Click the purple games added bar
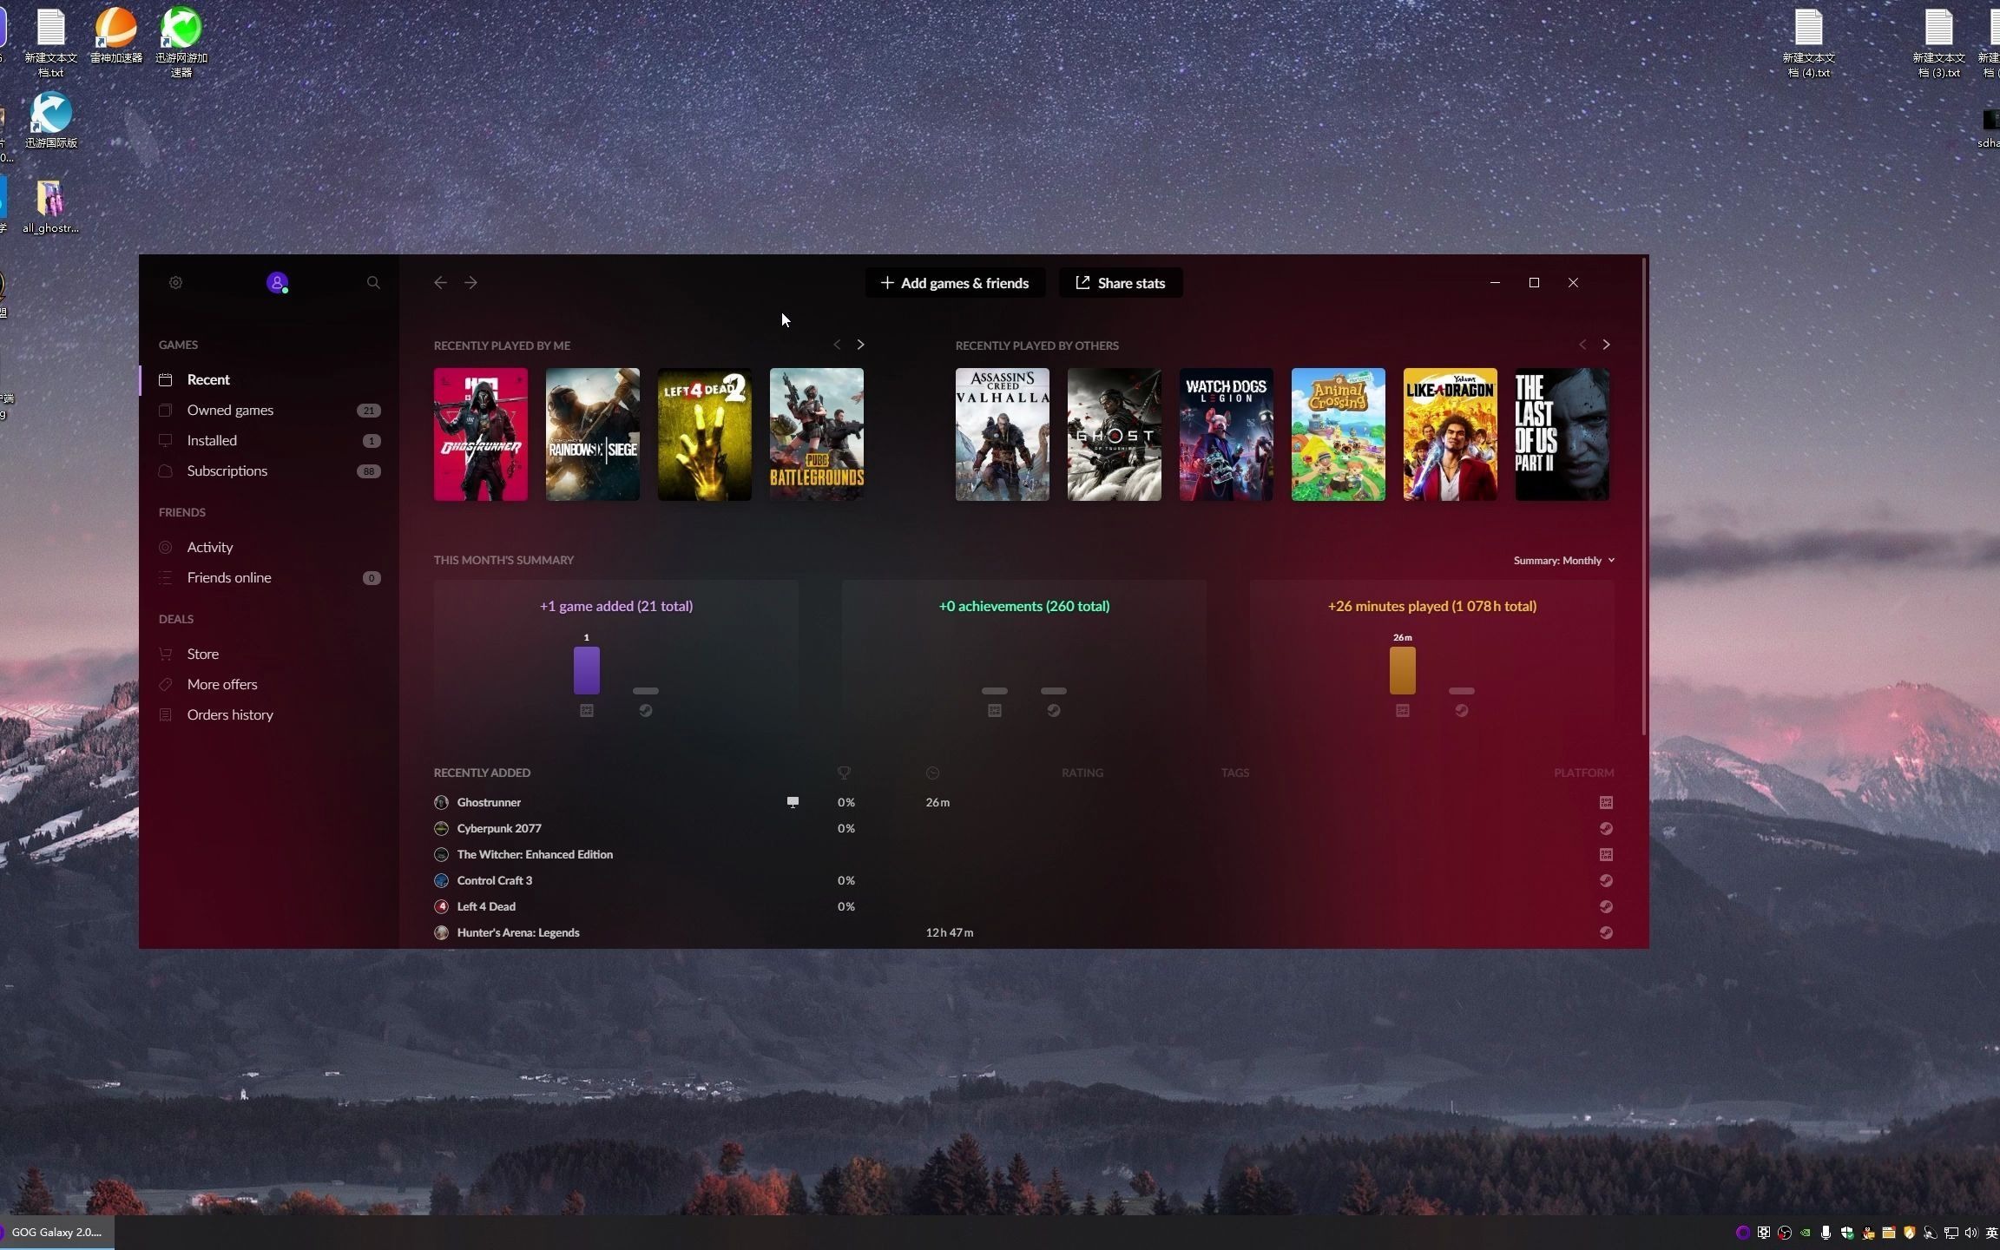Screen dimensions: 2000x1250 pyautogui.click(x=587, y=670)
